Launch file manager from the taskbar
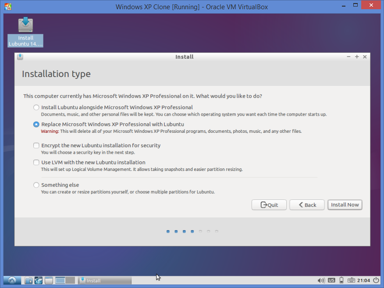 point(28,280)
